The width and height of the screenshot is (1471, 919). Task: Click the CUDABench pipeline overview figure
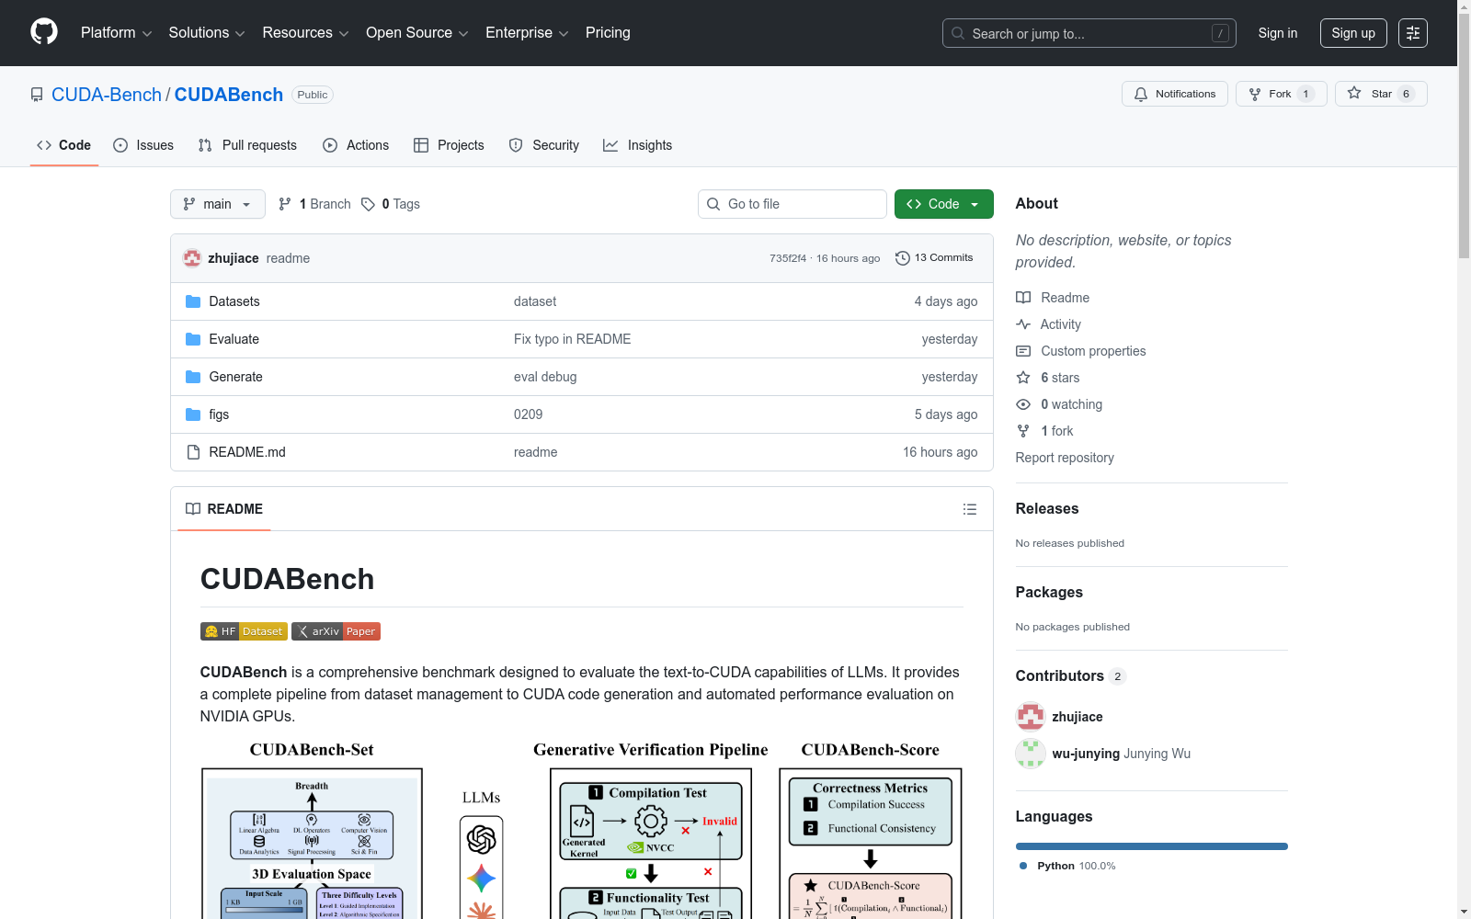(x=582, y=827)
